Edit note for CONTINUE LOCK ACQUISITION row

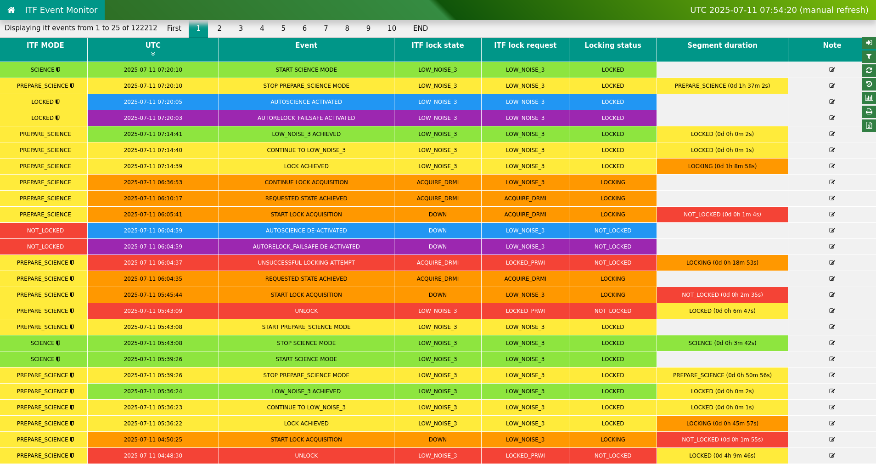(832, 182)
